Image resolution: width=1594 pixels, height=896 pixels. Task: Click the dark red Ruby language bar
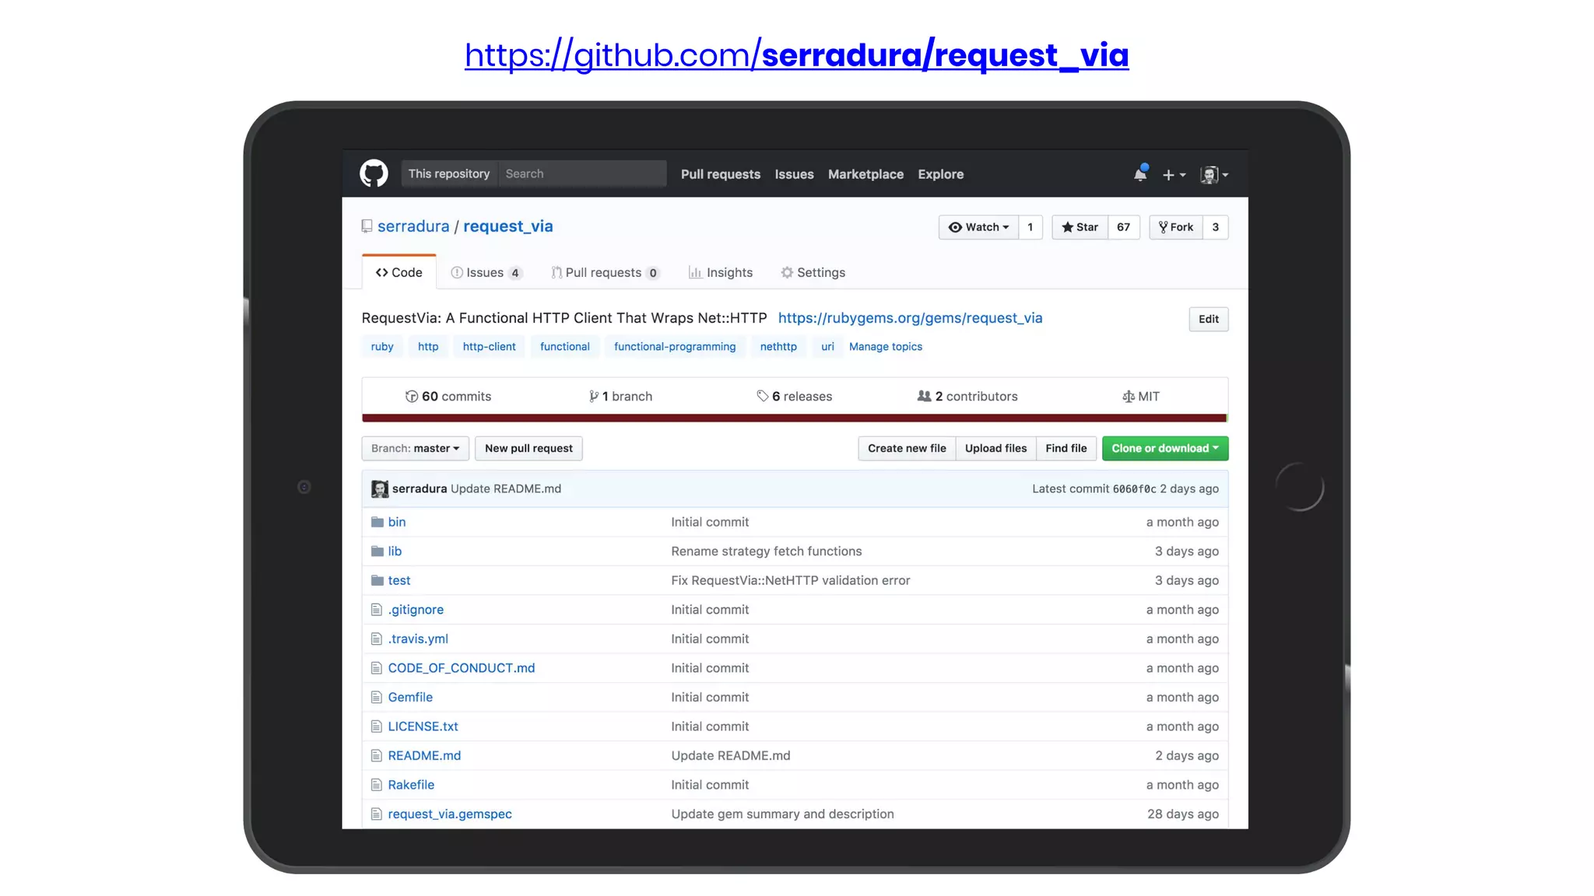(794, 418)
